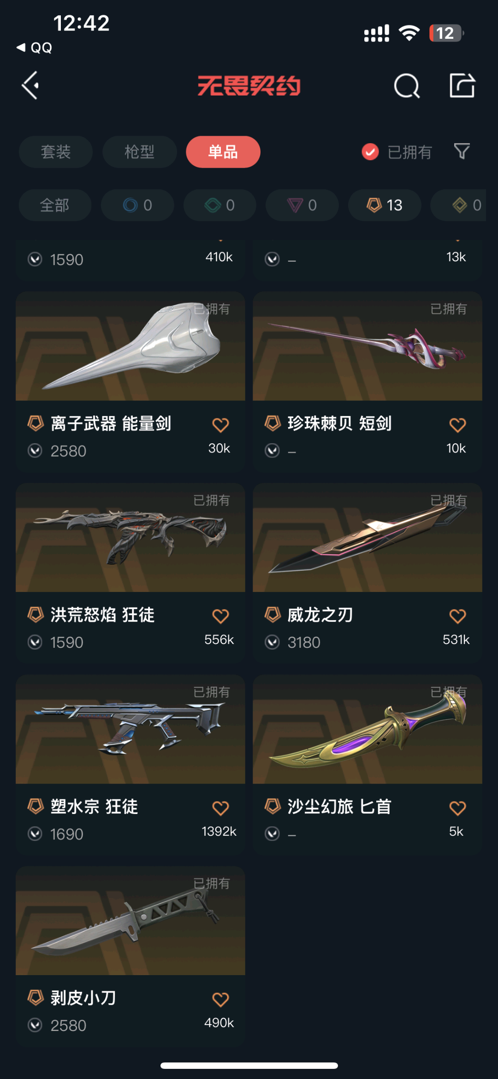The image size is (498, 1079).
Task: Tap heart icon on 珍珠棘贝 短剑
Action: [457, 425]
